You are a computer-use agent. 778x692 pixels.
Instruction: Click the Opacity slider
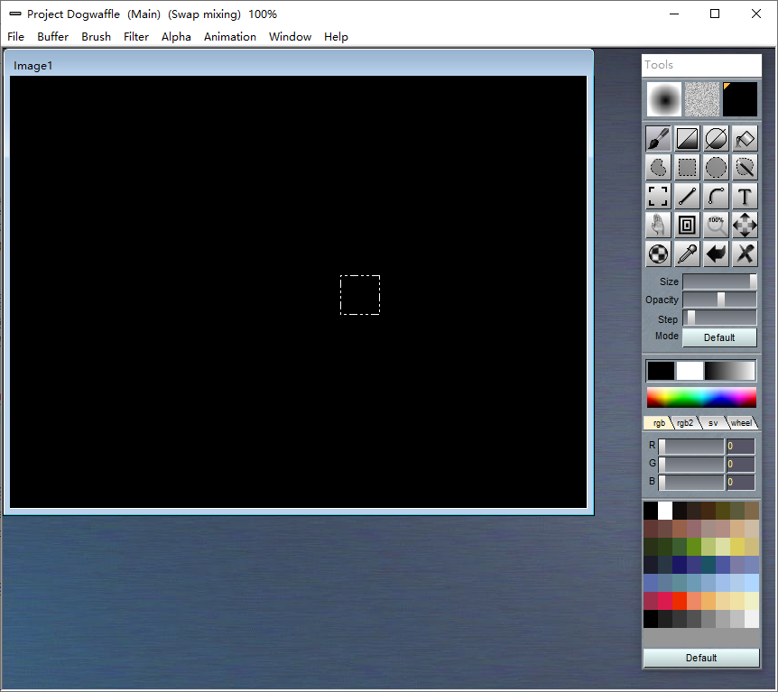tap(719, 300)
